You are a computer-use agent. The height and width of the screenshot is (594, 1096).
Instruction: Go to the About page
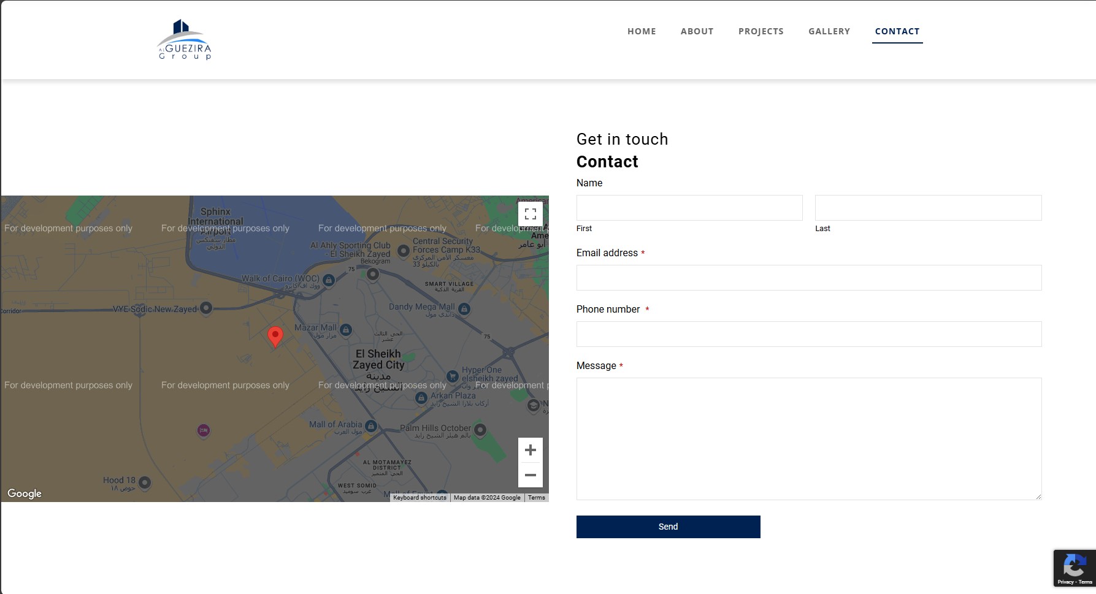pos(697,31)
